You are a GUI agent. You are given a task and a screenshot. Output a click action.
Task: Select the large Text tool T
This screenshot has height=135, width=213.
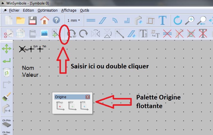(162, 20)
